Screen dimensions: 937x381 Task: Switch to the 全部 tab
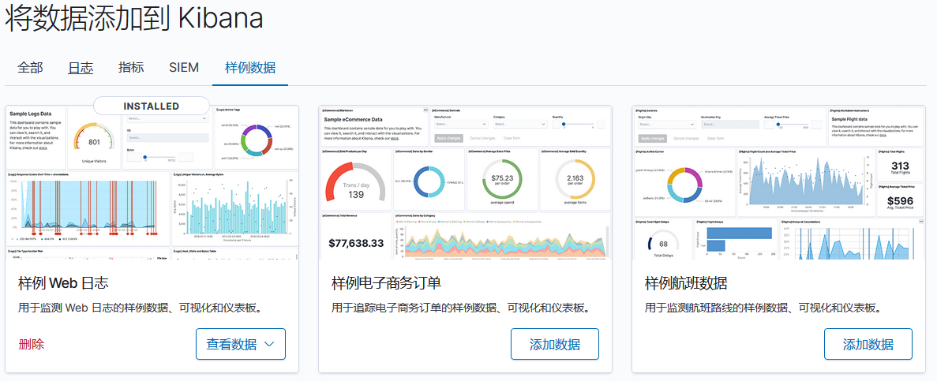pos(30,68)
